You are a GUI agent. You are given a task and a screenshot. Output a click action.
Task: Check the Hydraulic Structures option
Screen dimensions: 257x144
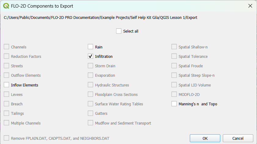(90, 85)
